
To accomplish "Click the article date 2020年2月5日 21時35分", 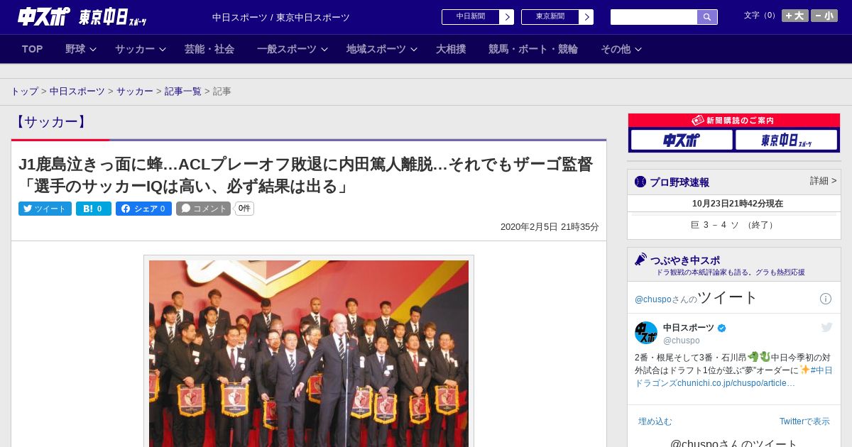I will click(x=550, y=227).
